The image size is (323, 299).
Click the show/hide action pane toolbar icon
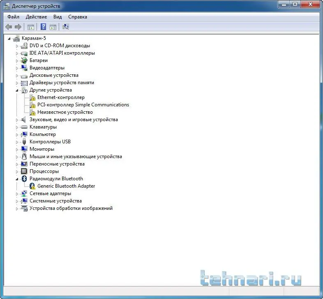(x=53, y=27)
